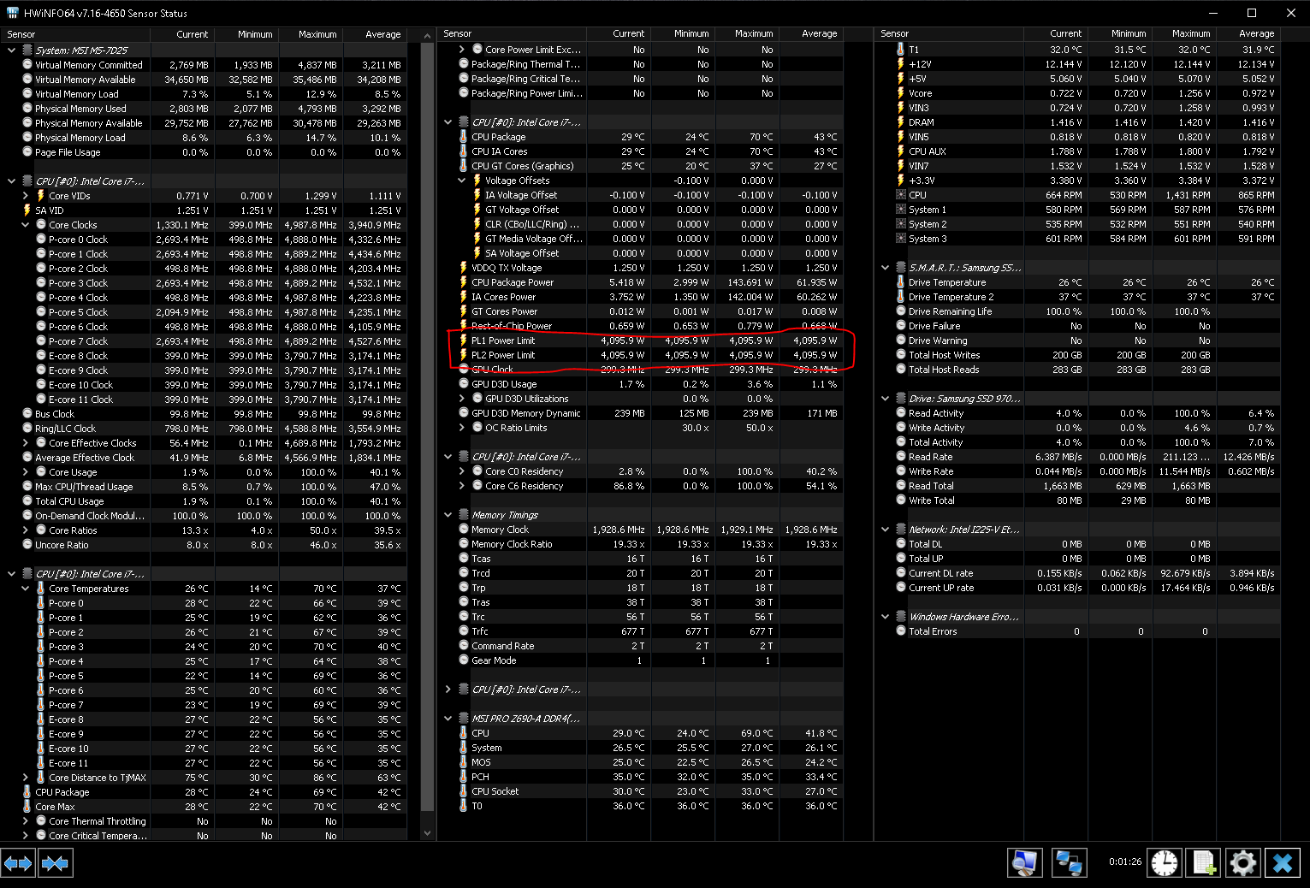Collapse the Network: Intel I225-V group

coord(886,530)
